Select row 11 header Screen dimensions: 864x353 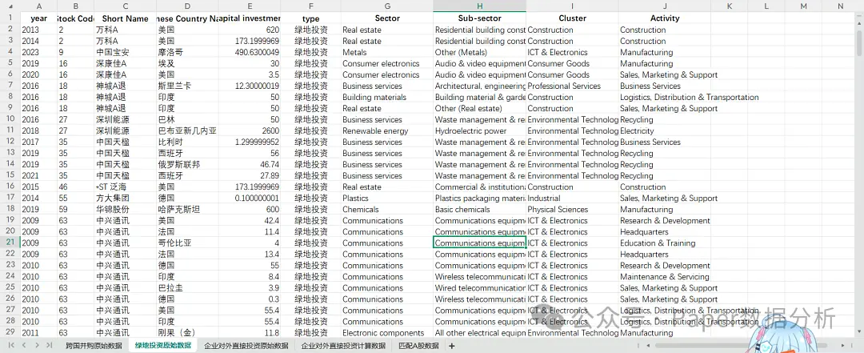tap(10, 130)
